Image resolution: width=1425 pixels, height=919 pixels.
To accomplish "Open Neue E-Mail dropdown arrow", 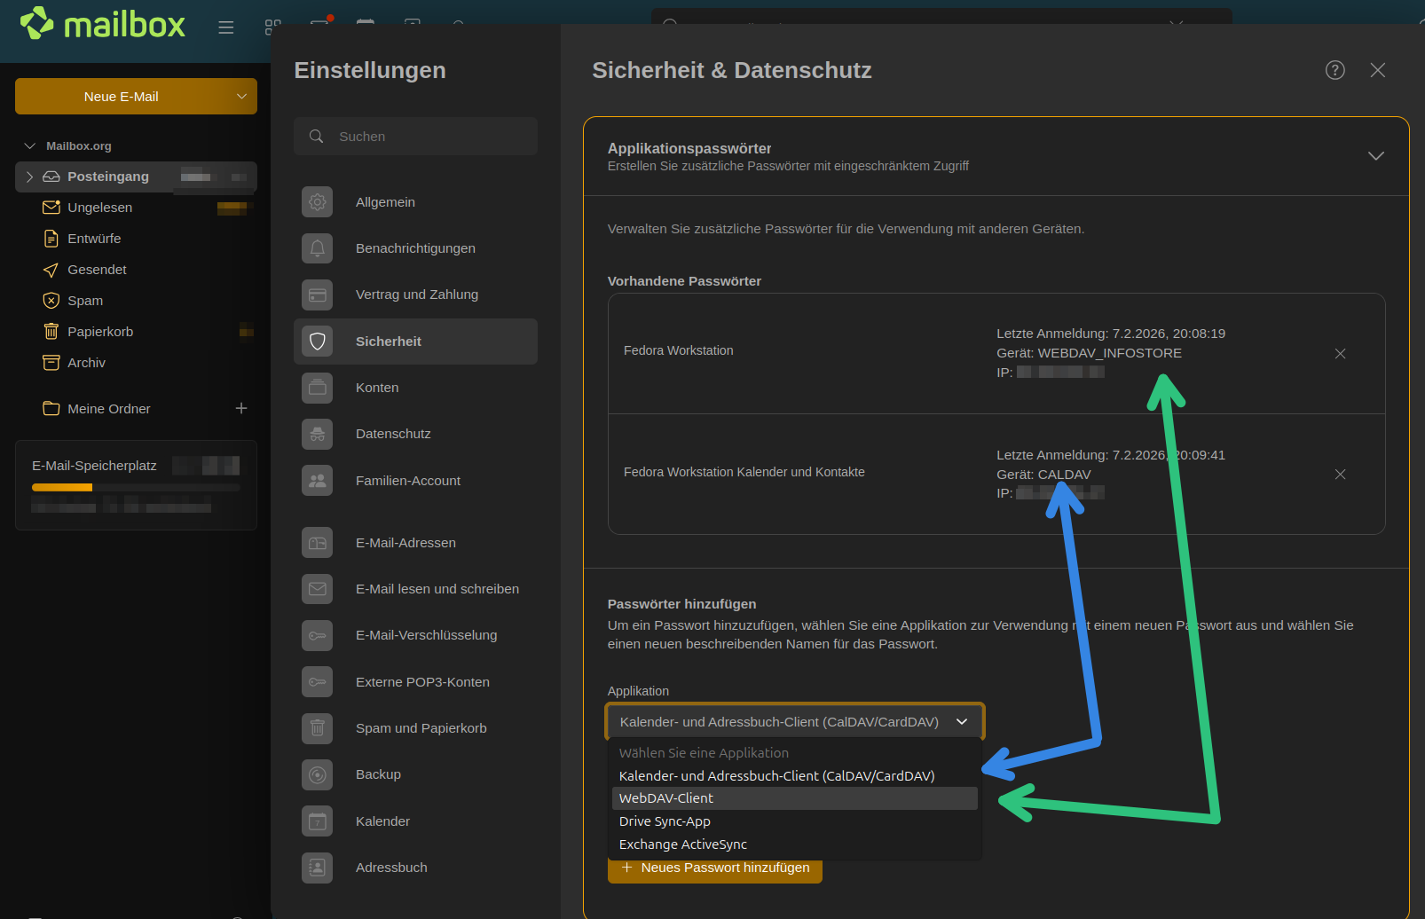I will point(241,97).
